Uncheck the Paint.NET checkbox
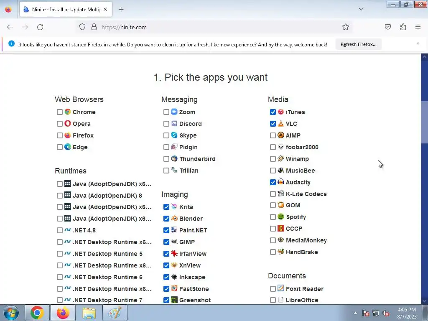The height and width of the screenshot is (321, 428). pyautogui.click(x=166, y=230)
